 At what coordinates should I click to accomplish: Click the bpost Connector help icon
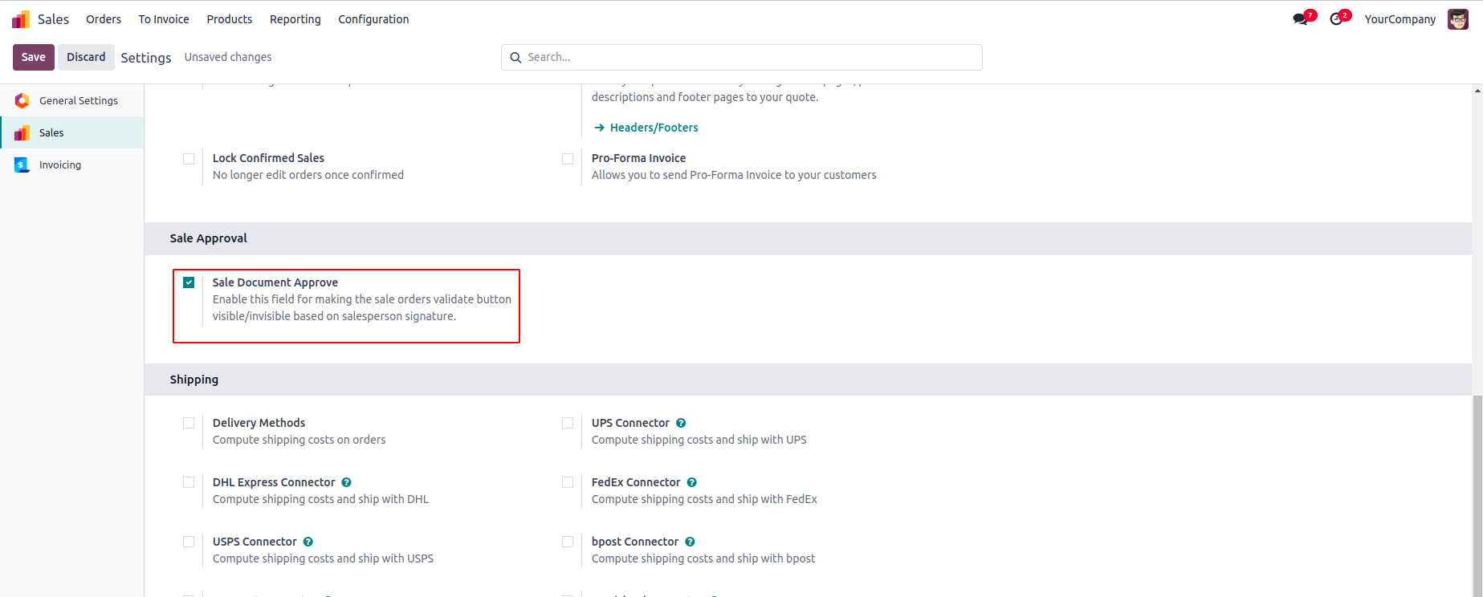690,542
